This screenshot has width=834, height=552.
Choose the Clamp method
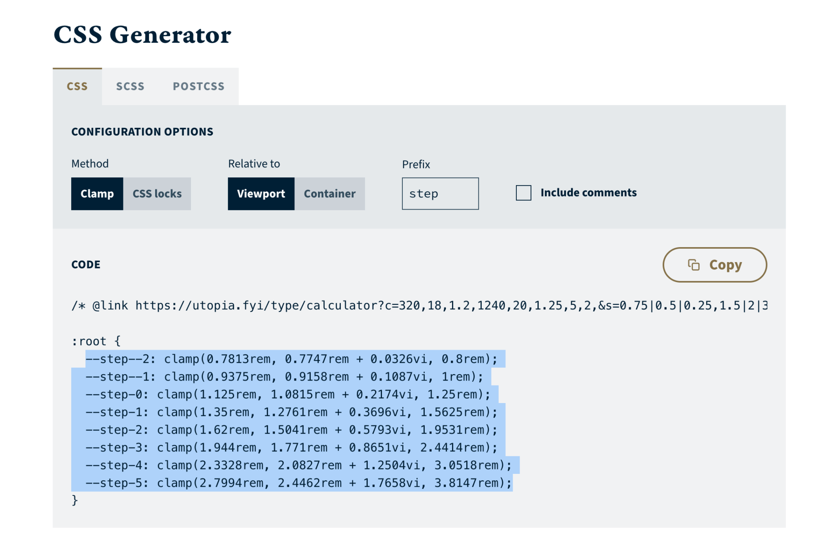click(97, 194)
